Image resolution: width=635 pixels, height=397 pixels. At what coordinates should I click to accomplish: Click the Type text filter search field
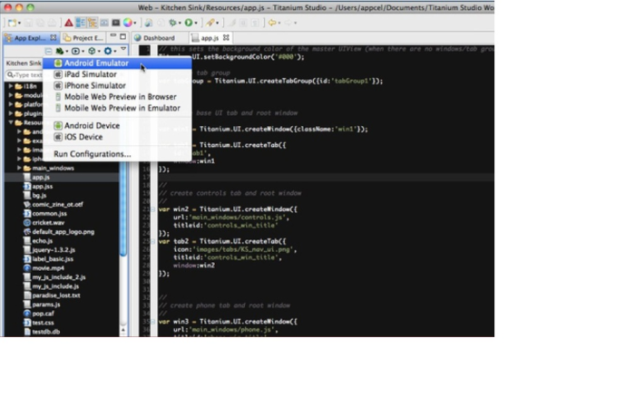coord(24,75)
